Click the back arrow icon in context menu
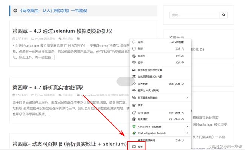 (x=134, y=42)
